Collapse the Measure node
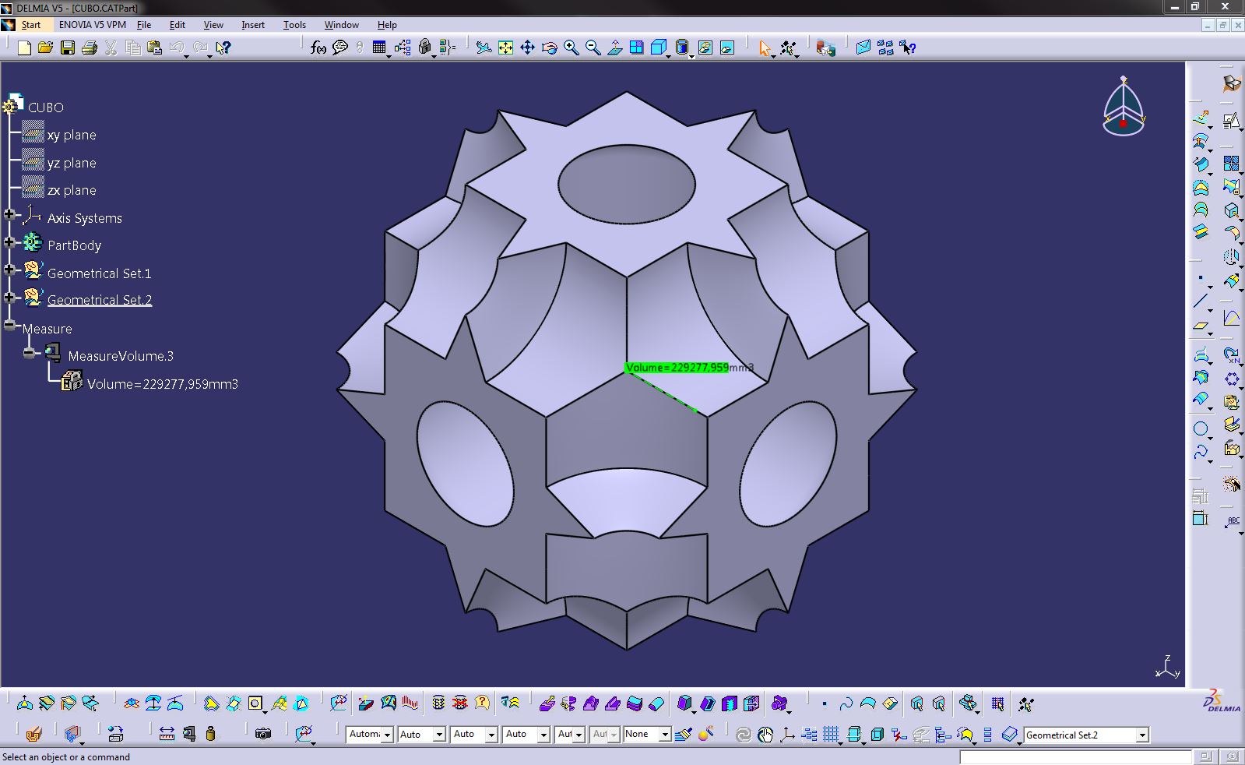The width and height of the screenshot is (1245, 765). coord(9,325)
